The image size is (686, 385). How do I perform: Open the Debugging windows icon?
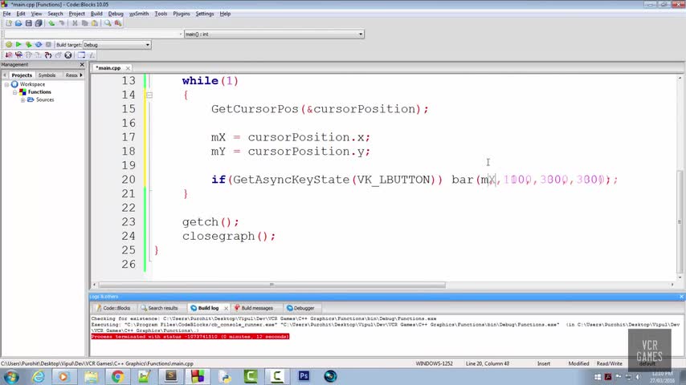pos(81,55)
